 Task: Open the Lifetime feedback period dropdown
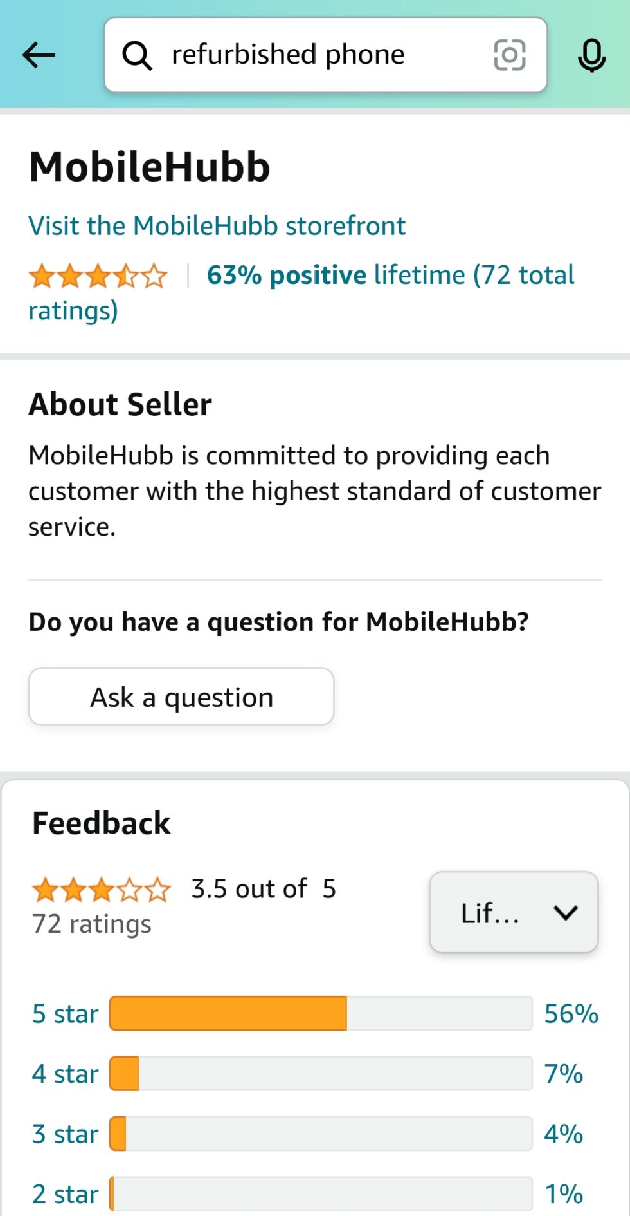pos(514,912)
